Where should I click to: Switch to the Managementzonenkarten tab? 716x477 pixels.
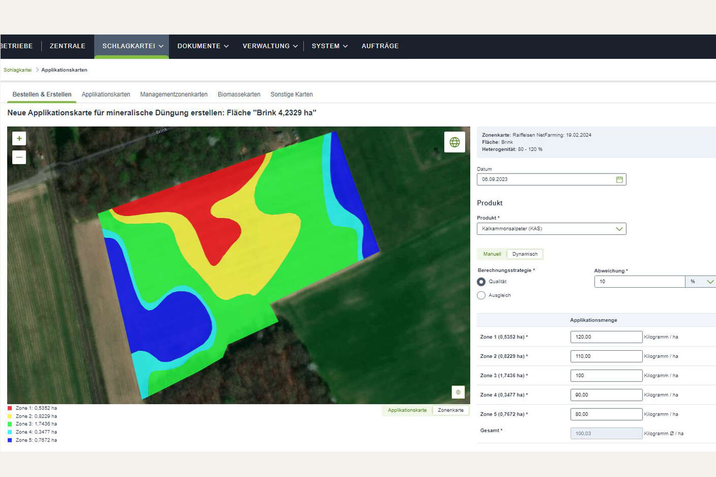pos(174,94)
